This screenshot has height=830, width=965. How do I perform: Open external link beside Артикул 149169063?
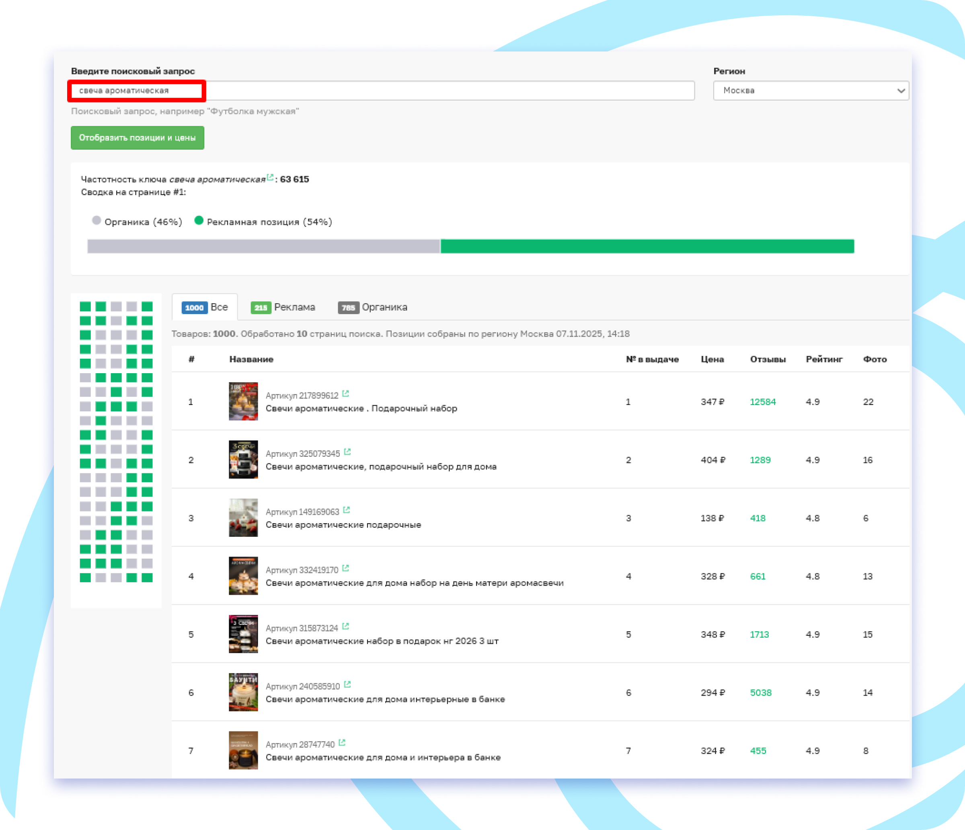click(x=347, y=510)
